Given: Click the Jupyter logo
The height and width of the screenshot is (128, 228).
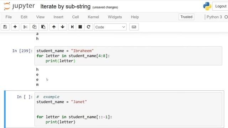Looking at the screenshot, I should [19, 6].
